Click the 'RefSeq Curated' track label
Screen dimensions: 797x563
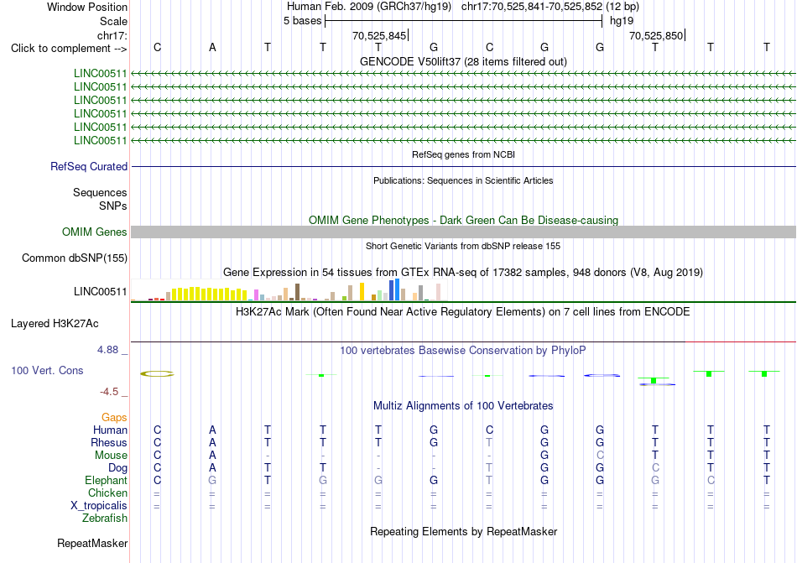pos(89,167)
